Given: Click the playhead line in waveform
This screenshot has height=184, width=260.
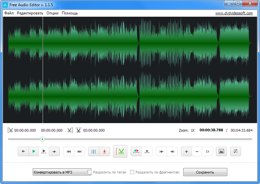Looking at the screenshot, I should click(x=43, y=70).
